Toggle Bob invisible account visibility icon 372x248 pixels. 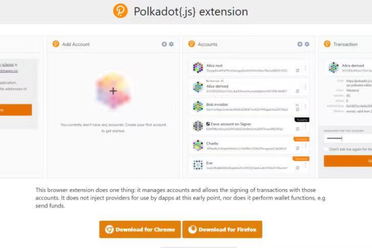[297, 104]
